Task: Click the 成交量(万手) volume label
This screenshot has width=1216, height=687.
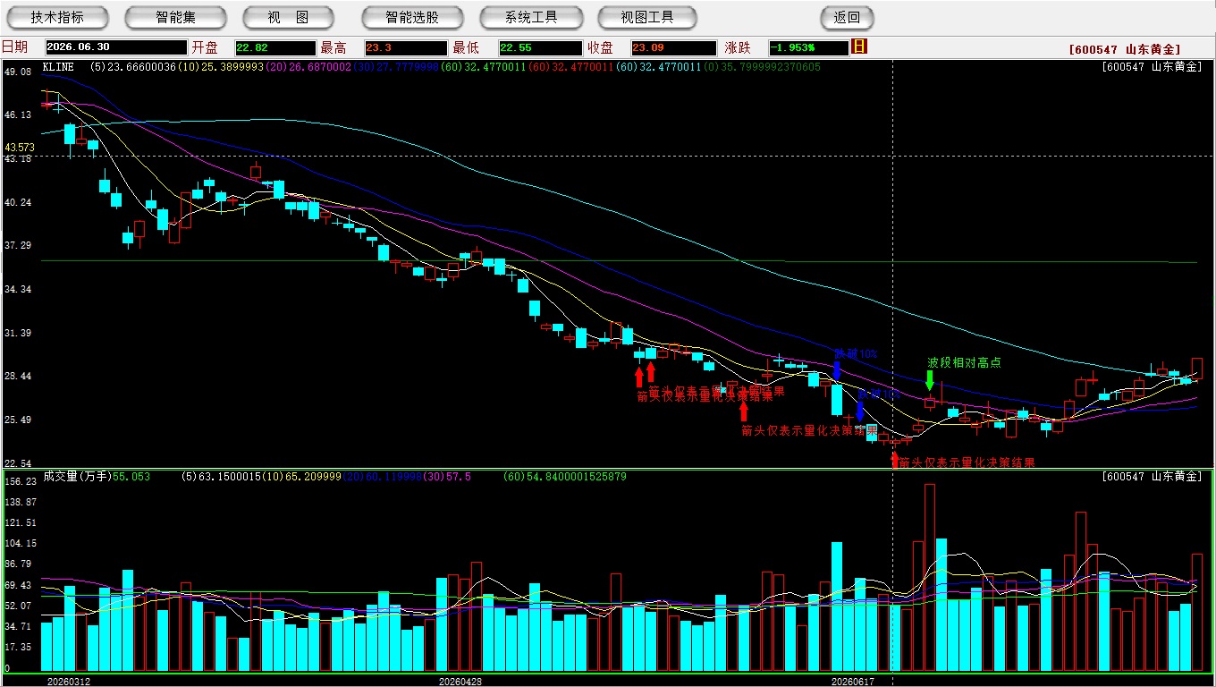Action: (76, 477)
